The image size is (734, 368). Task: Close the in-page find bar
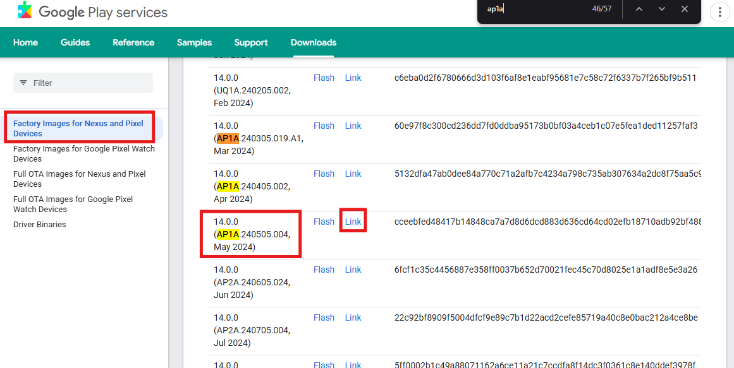click(685, 9)
